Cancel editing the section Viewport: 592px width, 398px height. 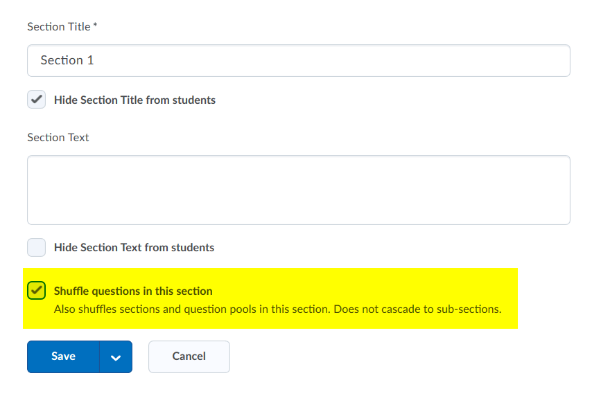click(189, 356)
